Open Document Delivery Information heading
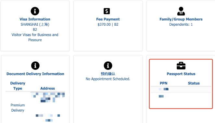Screen dimensions: 215x123 (35, 74)
